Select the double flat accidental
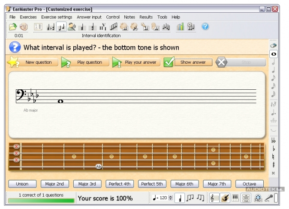289x209 pixels. point(274,141)
